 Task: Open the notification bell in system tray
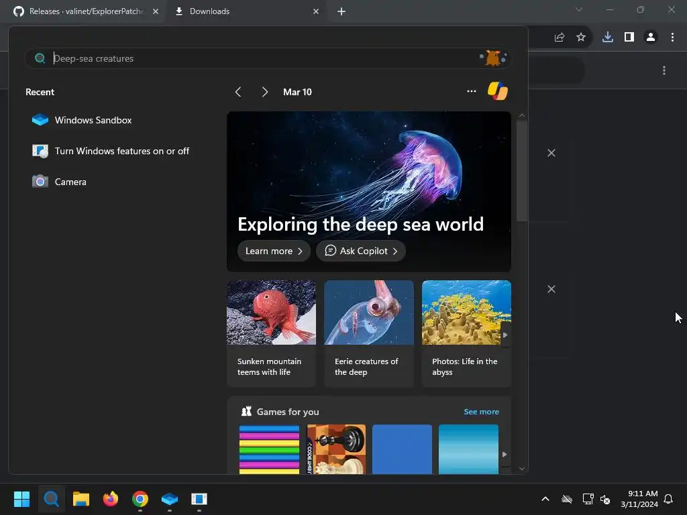pyautogui.click(x=669, y=499)
